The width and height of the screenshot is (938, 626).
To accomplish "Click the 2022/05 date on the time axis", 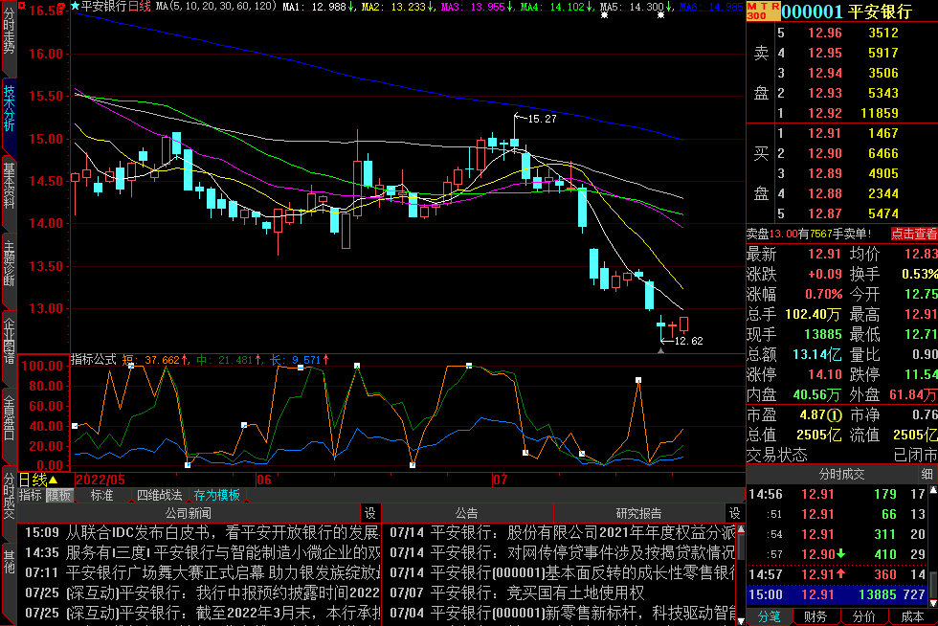I will (100, 480).
